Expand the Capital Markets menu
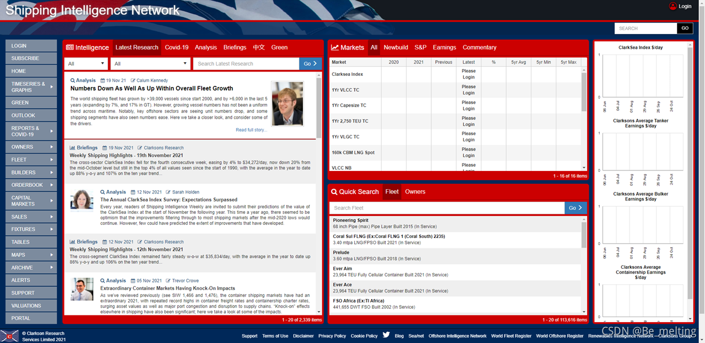The width and height of the screenshot is (705, 343). (31, 201)
